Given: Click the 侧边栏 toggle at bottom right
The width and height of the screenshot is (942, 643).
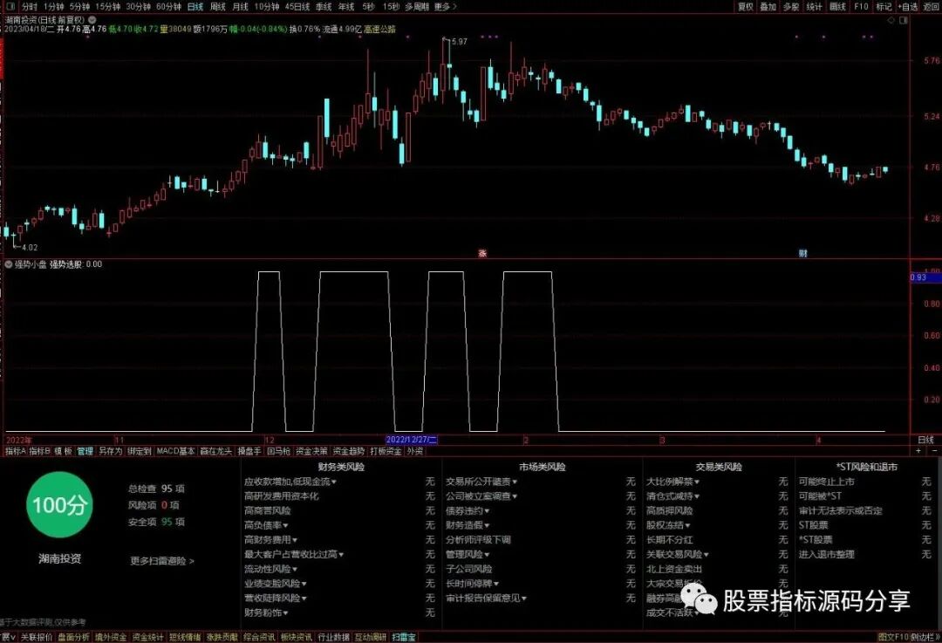Looking at the screenshot, I should point(925,637).
